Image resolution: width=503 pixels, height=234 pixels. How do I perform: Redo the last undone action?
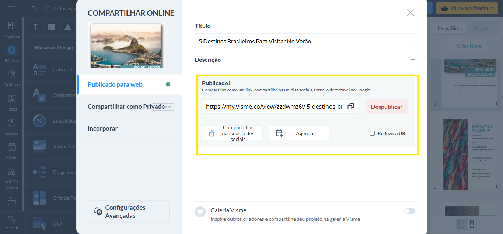coord(46,8)
